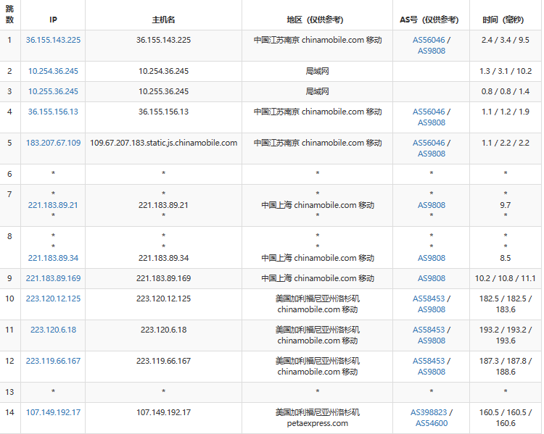The width and height of the screenshot is (544, 434).
Task: Select time value 160.5 / 160.5 / 160.6
Action: pos(506,418)
